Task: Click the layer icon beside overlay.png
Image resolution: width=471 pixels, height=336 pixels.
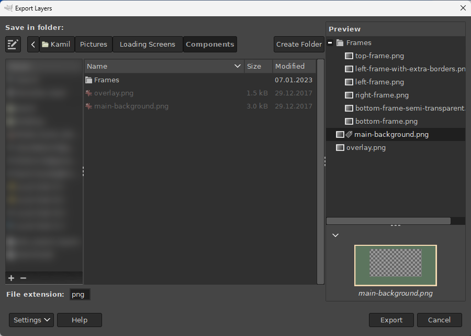Action: pyautogui.click(x=340, y=148)
